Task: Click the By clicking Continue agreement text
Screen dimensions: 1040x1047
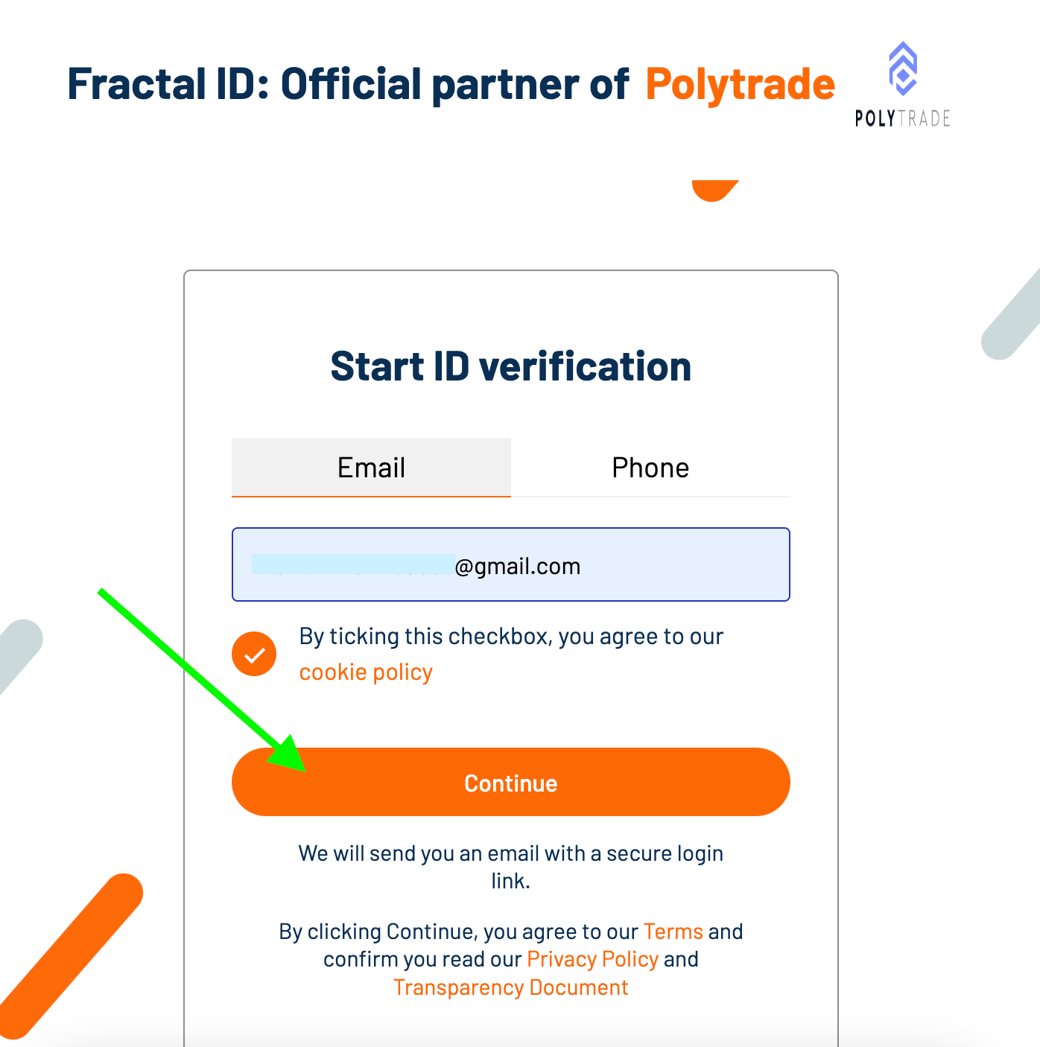Action: (x=511, y=959)
